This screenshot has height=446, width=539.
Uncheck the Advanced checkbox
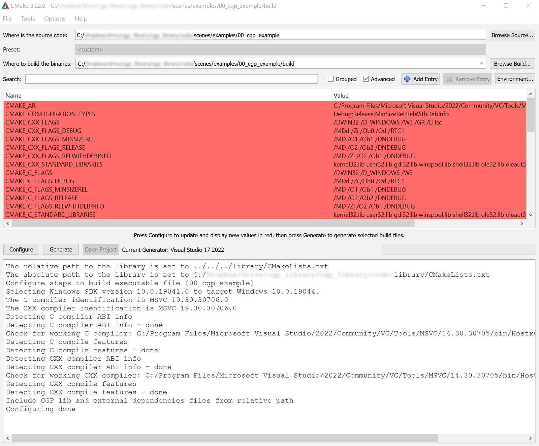click(366, 79)
